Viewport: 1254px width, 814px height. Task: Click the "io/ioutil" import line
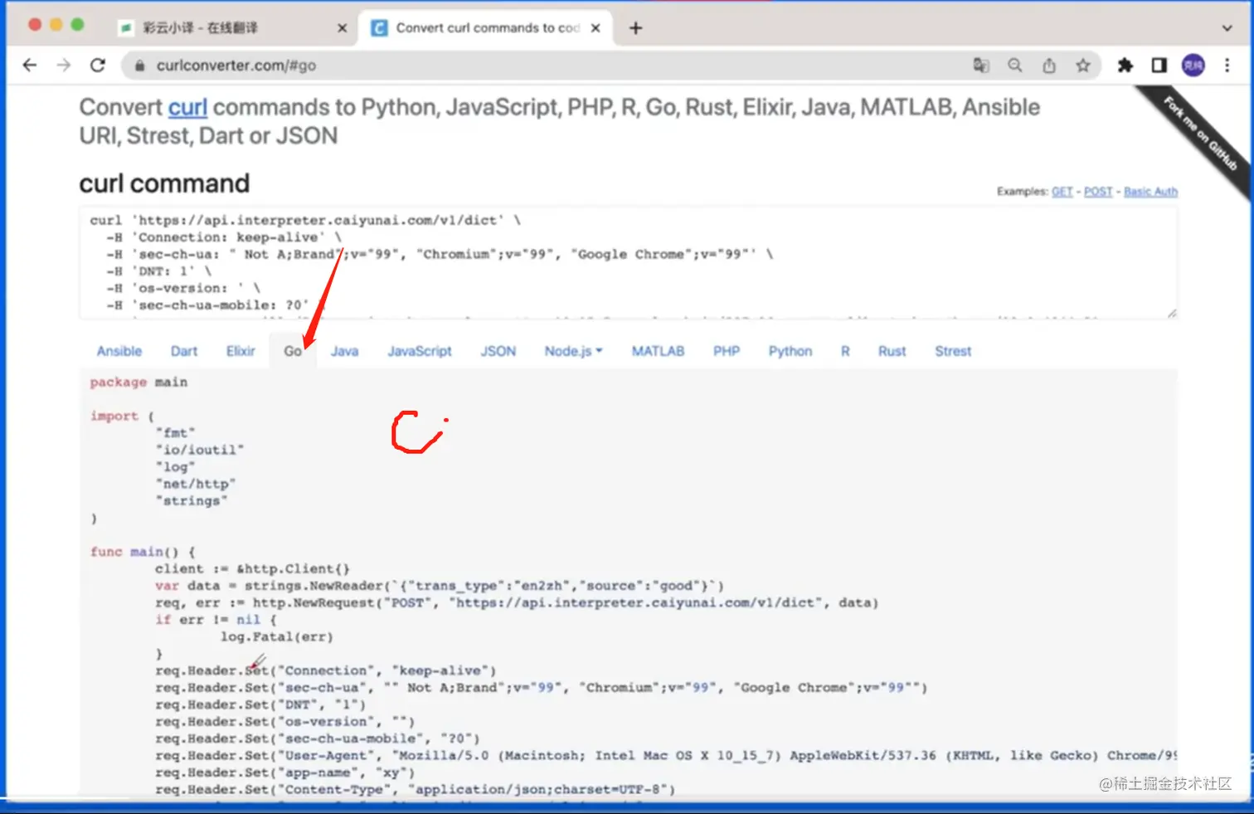(200, 450)
